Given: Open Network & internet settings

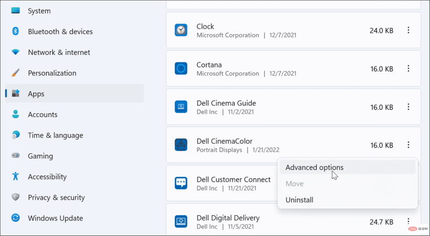Looking at the screenshot, I should click(59, 52).
